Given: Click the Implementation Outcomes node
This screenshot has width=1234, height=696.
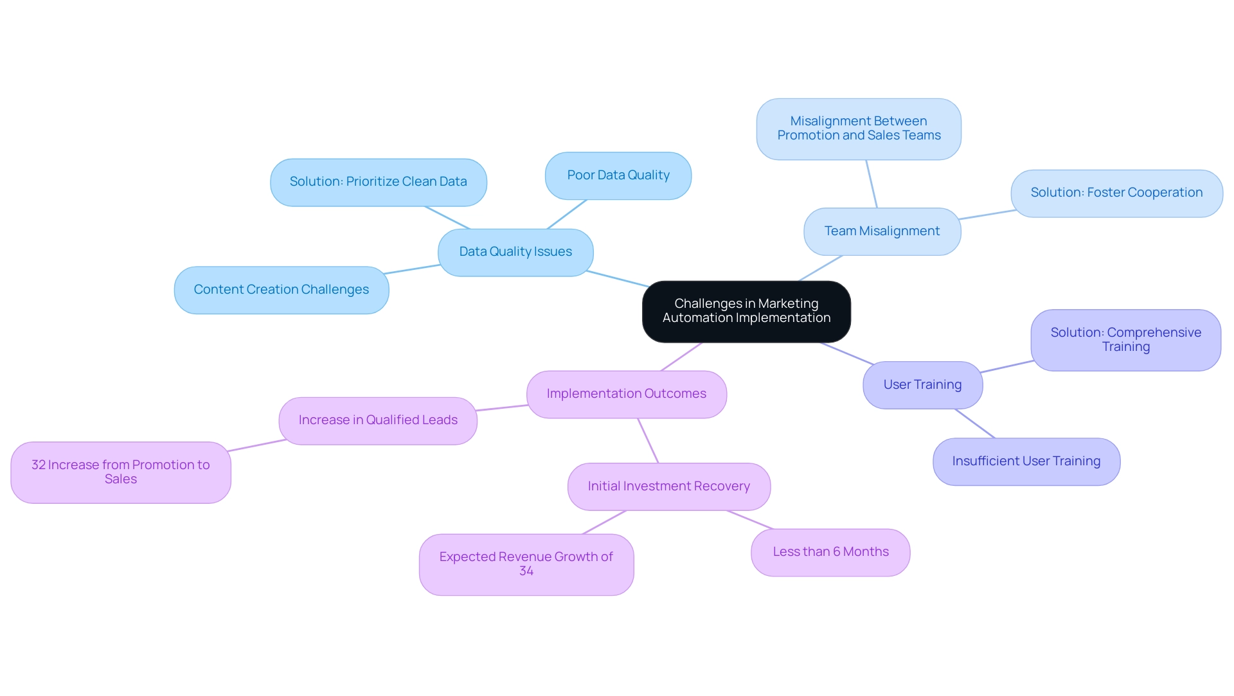Looking at the screenshot, I should tap(625, 393).
